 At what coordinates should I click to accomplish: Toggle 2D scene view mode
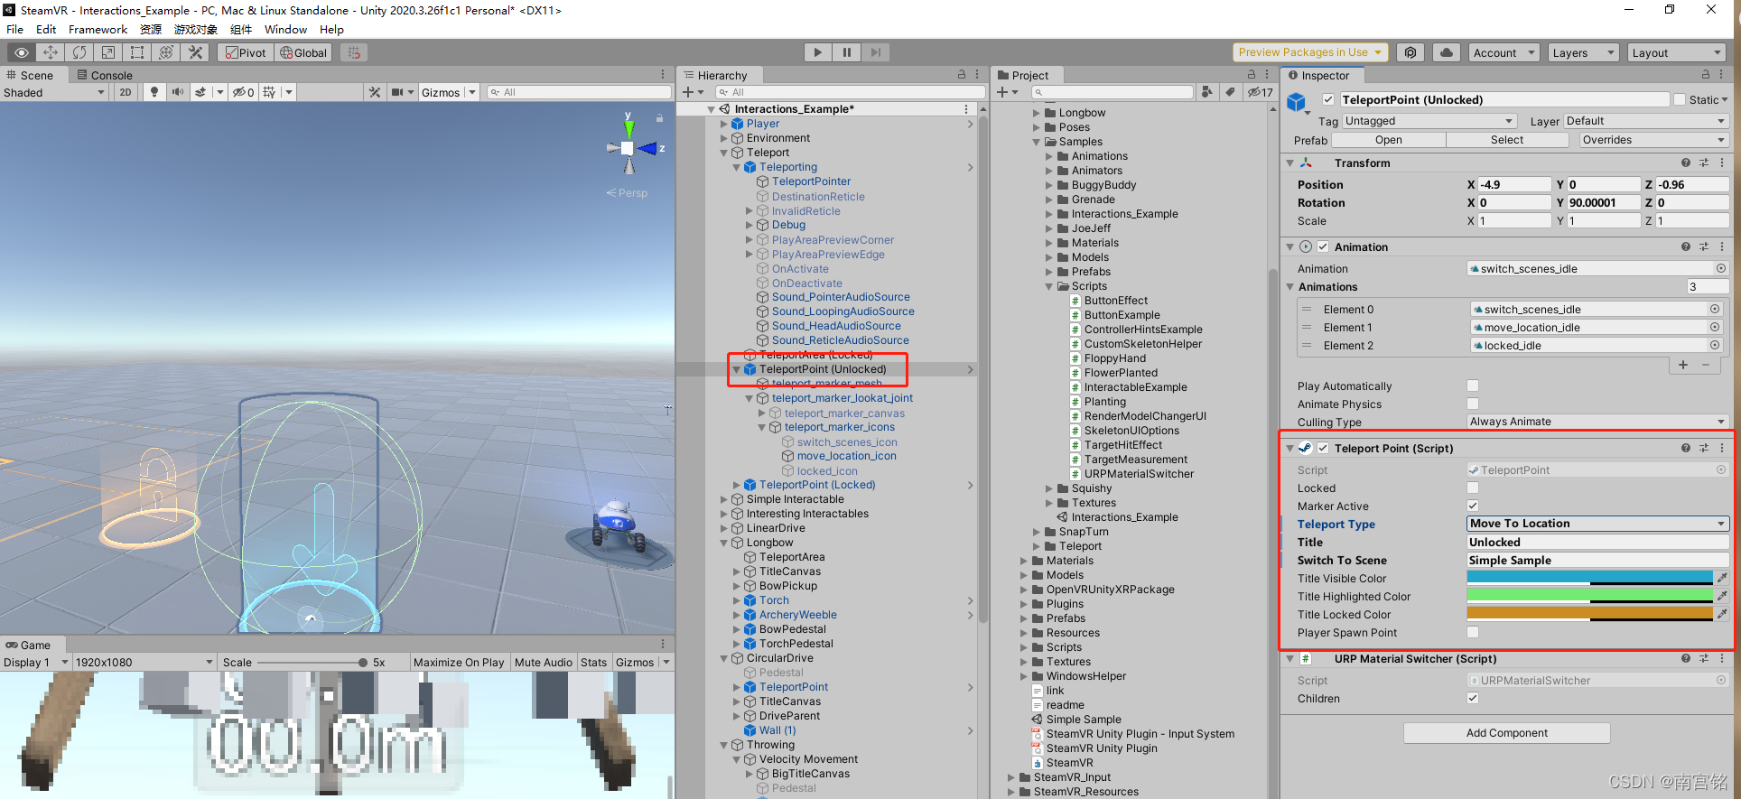pos(126,92)
